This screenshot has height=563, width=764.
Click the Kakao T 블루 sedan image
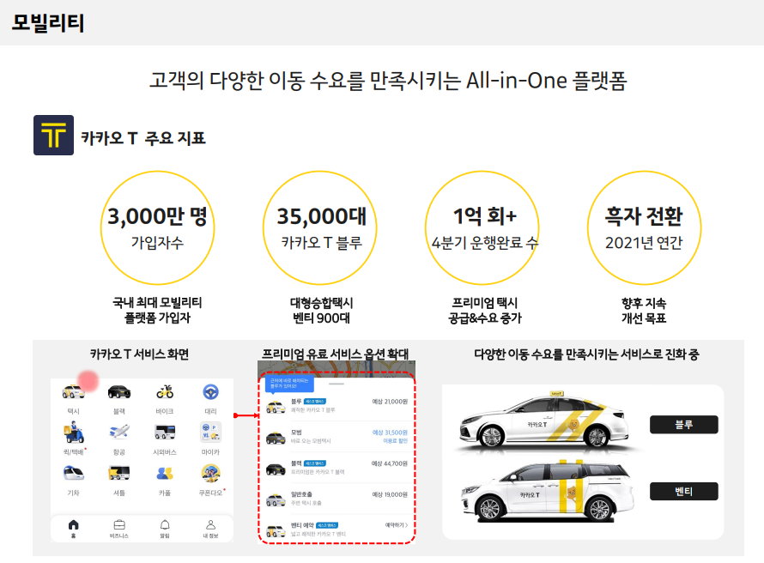coord(543,421)
